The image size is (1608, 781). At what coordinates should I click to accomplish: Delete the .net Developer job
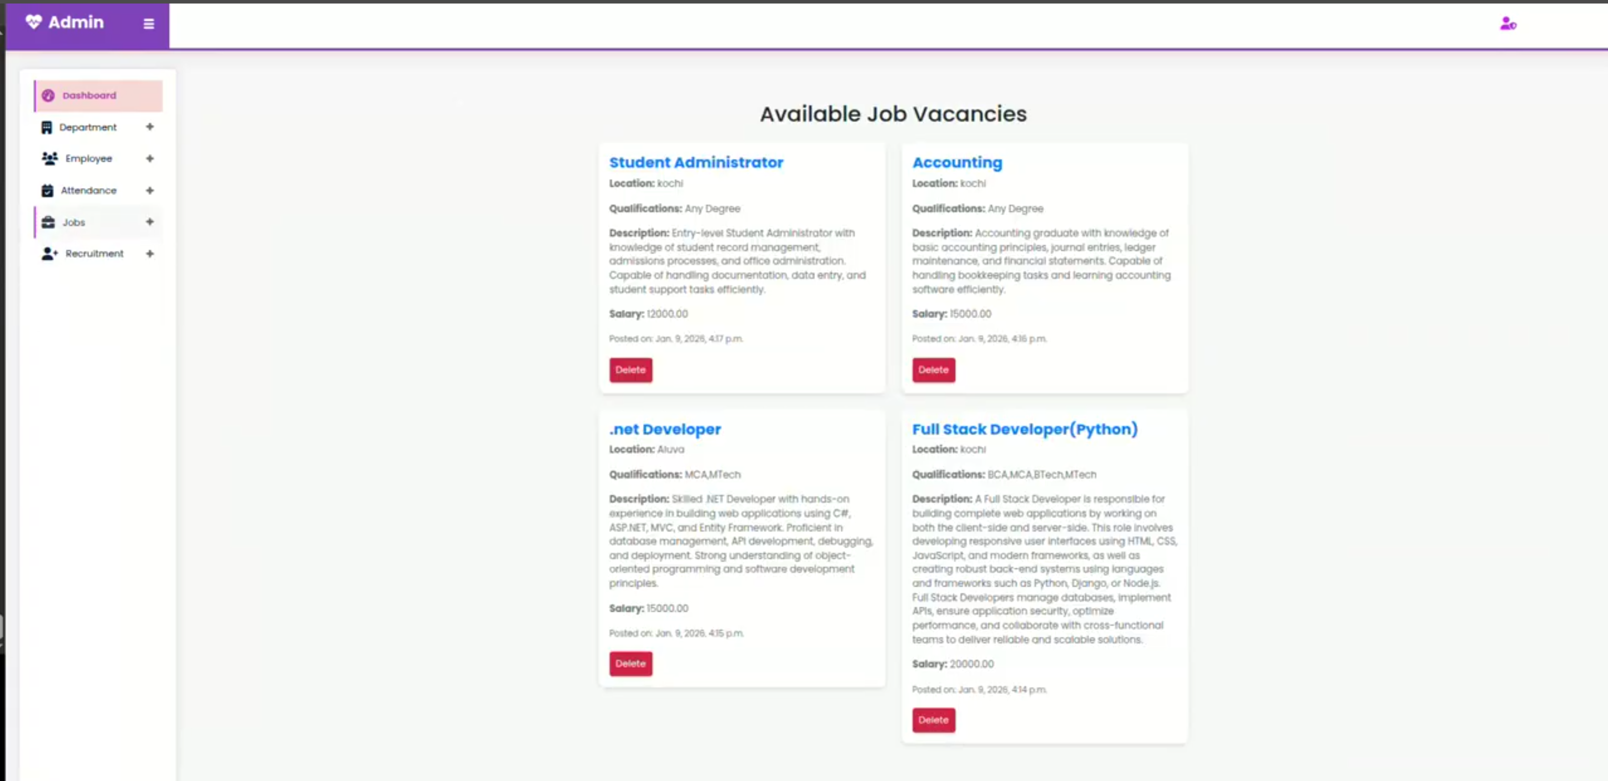631,664
